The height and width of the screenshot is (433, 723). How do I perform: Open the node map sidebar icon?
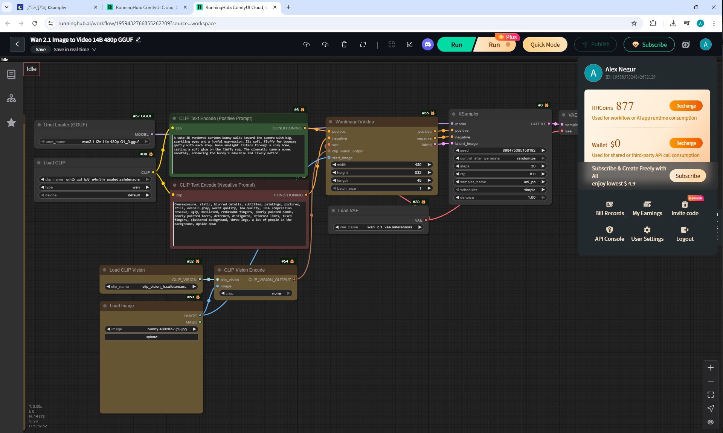click(x=11, y=99)
